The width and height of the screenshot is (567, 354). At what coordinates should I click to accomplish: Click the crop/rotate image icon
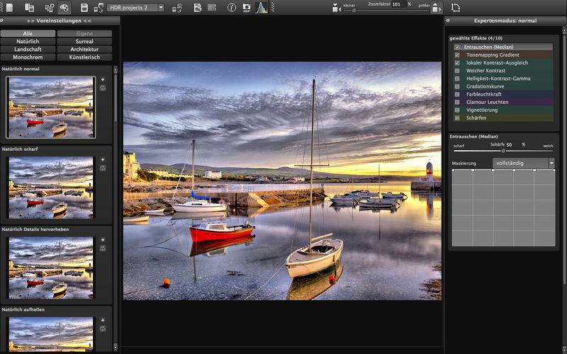pyautogui.click(x=455, y=8)
